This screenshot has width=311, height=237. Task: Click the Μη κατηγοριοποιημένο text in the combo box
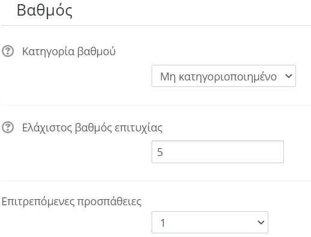coord(218,77)
